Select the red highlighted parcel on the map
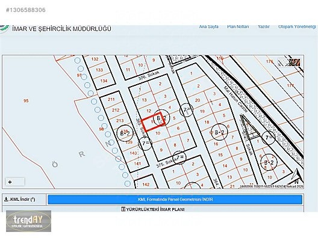The image size is (318, 238). tap(153, 121)
